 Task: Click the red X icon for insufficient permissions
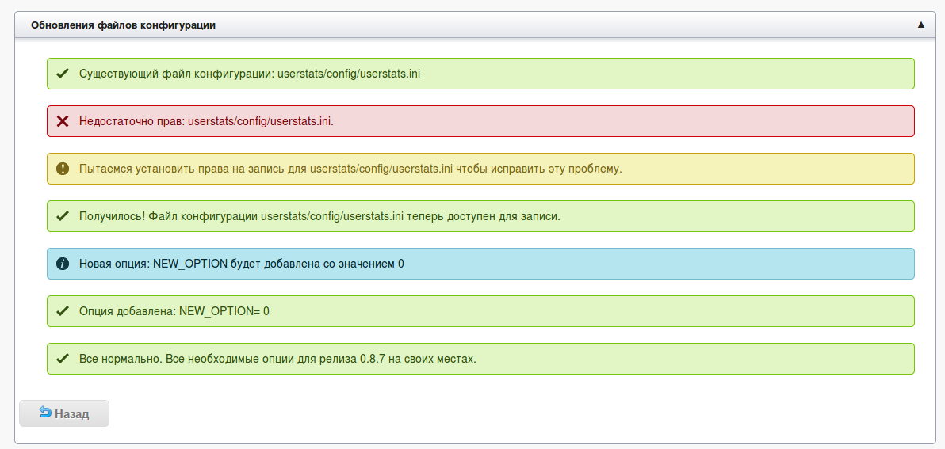pyautogui.click(x=62, y=121)
